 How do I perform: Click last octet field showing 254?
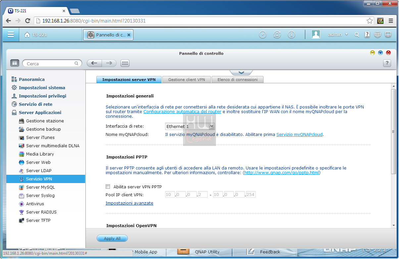251,195
